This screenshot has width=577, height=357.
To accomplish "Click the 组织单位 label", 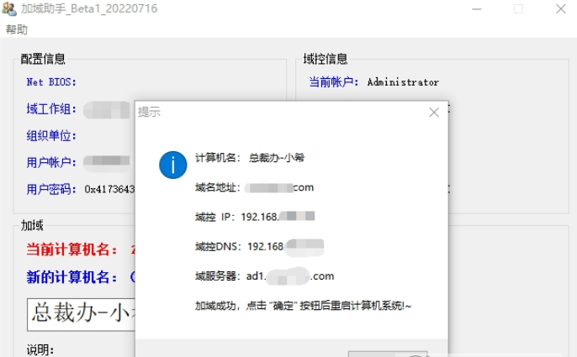I will (51, 135).
